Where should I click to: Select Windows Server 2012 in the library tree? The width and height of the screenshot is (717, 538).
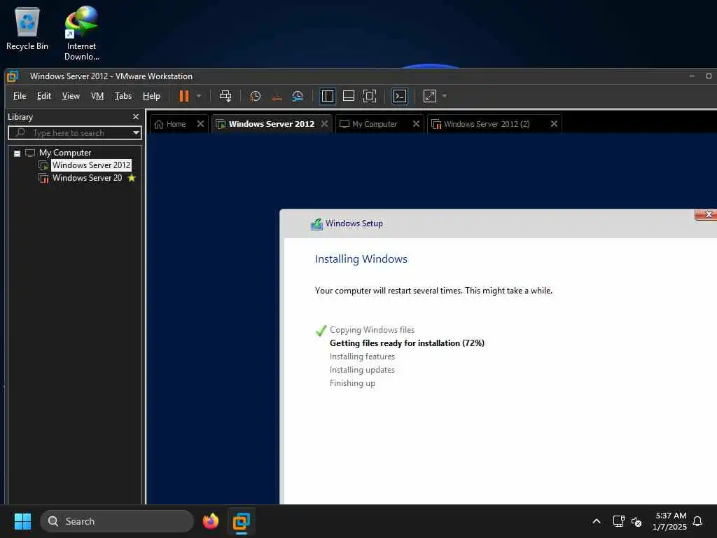point(91,165)
